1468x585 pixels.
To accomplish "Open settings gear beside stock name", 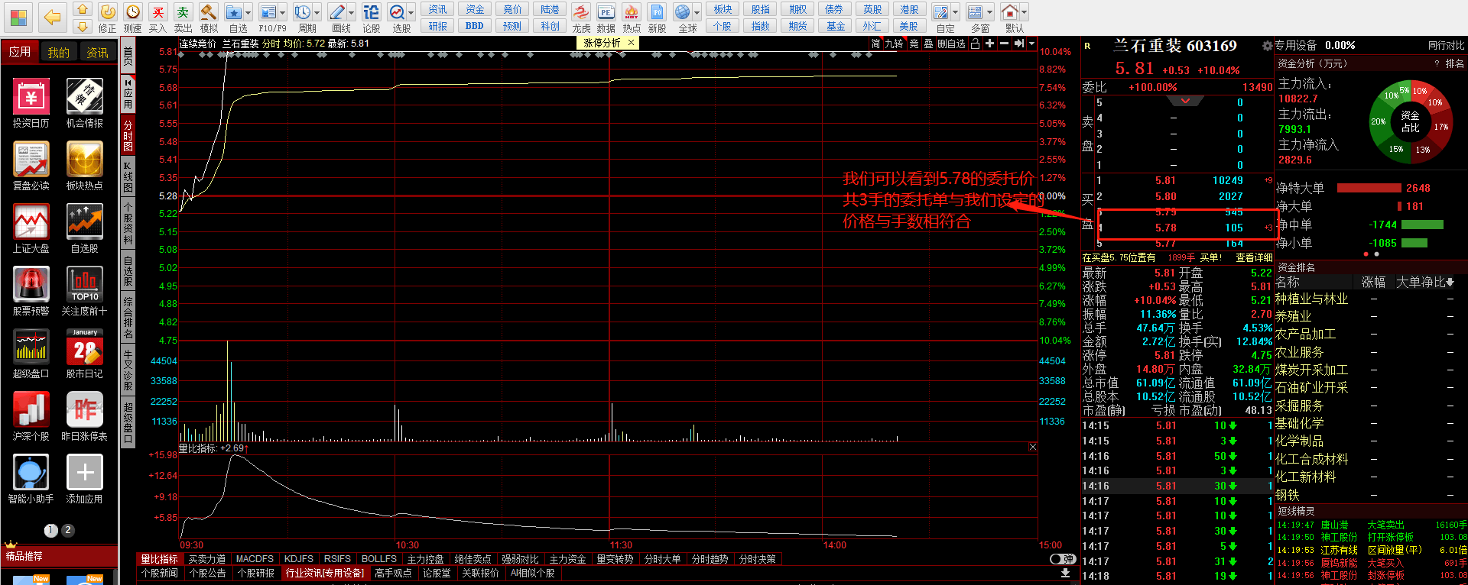I will point(1267,46).
